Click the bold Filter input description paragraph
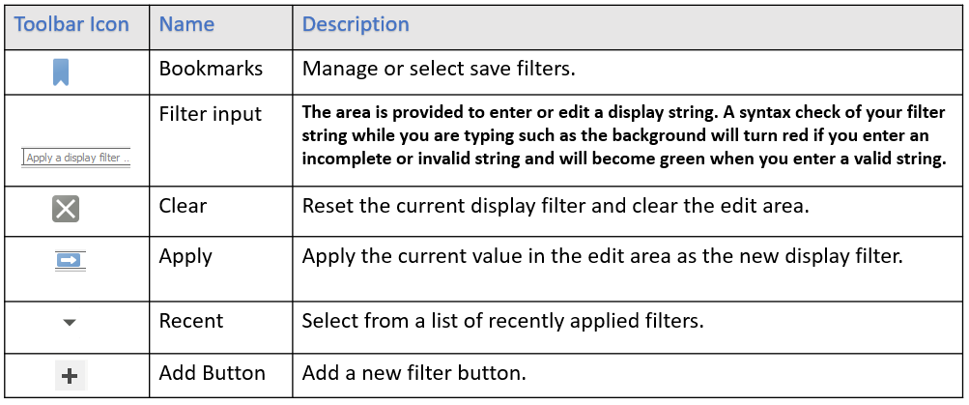969x405 pixels. 624,136
